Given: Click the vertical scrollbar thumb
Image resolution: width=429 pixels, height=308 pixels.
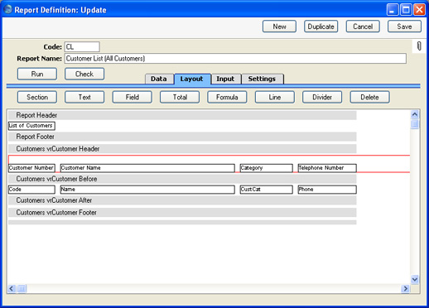Looking at the screenshot, I should (x=415, y=124).
